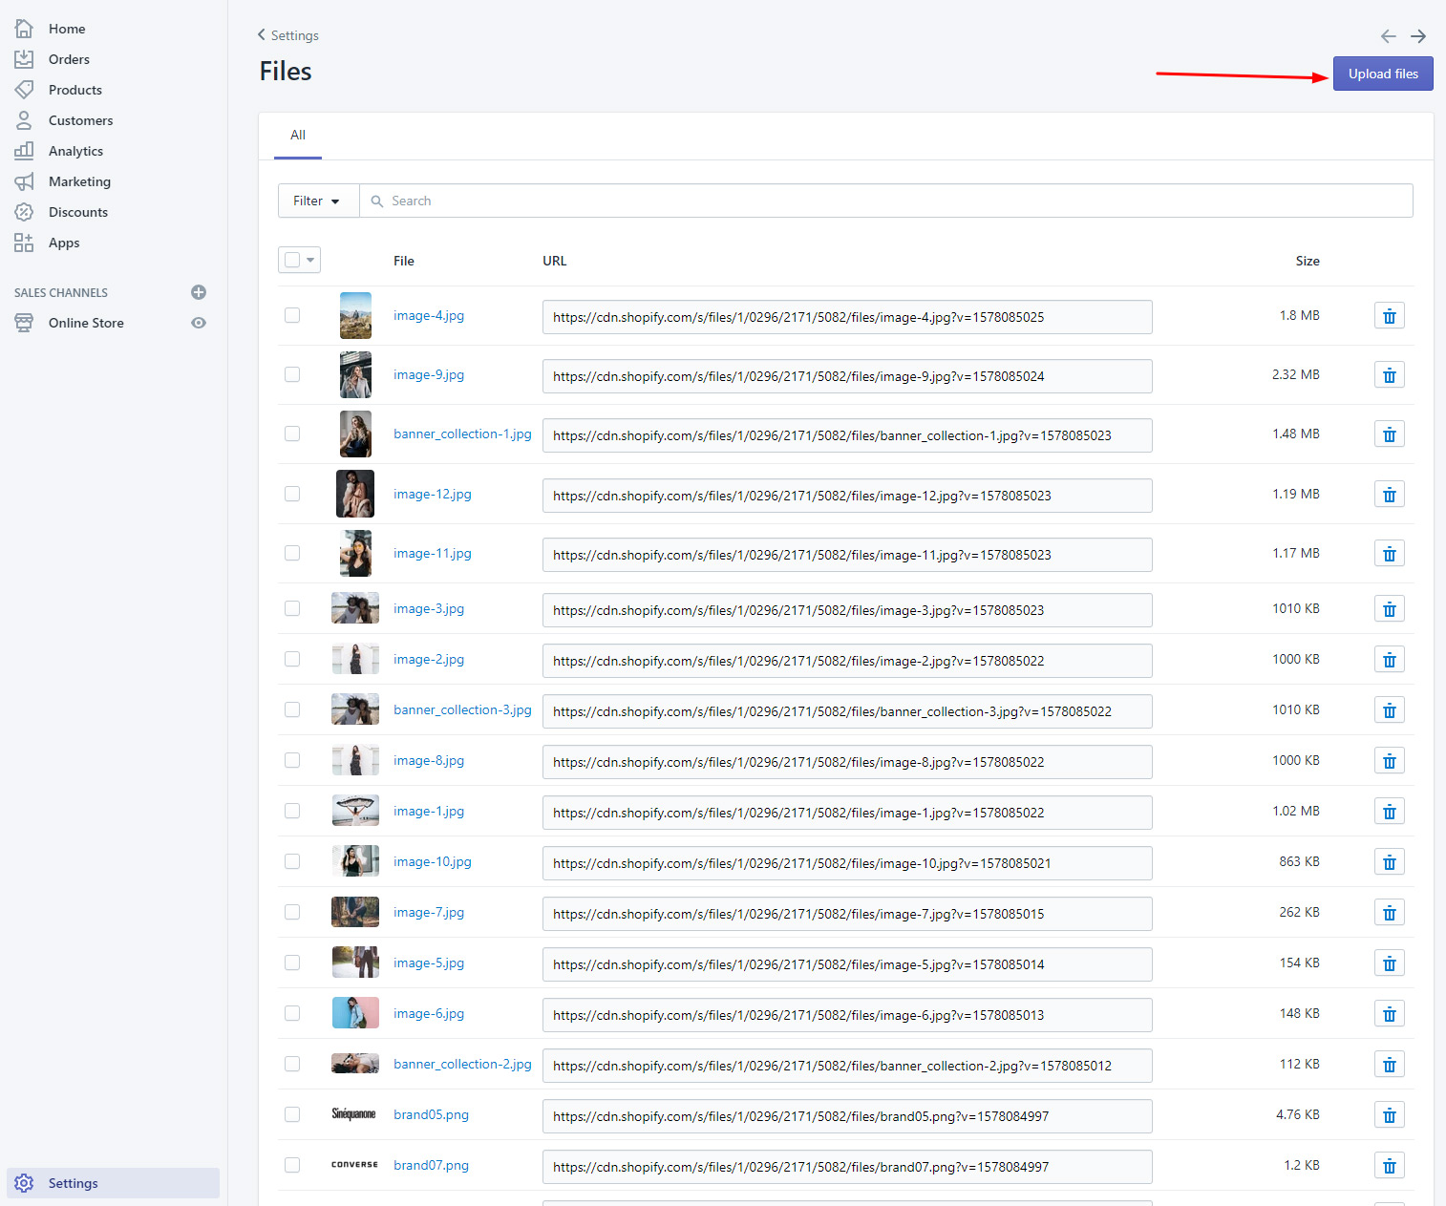Viewport: 1446px width, 1206px height.
Task: Check the box for image-9.jpg
Action: click(292, 374)
